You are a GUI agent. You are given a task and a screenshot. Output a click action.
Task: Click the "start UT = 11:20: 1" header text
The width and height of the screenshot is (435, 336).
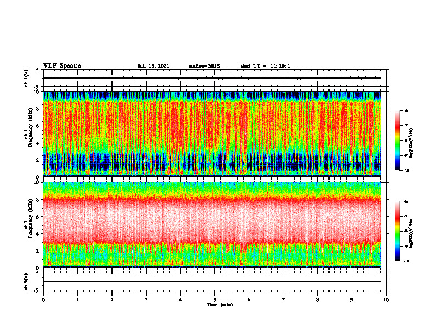click(265, 66)
